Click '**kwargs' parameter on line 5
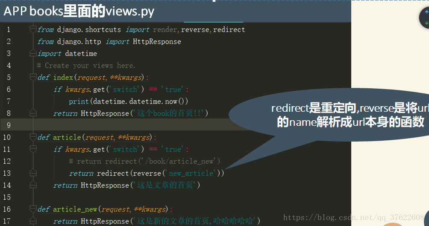 pyautogui.click(x=126, y=78)
